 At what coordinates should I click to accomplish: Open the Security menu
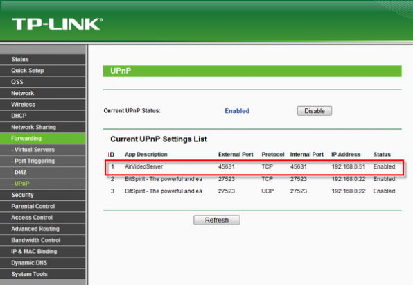[43, 195]
